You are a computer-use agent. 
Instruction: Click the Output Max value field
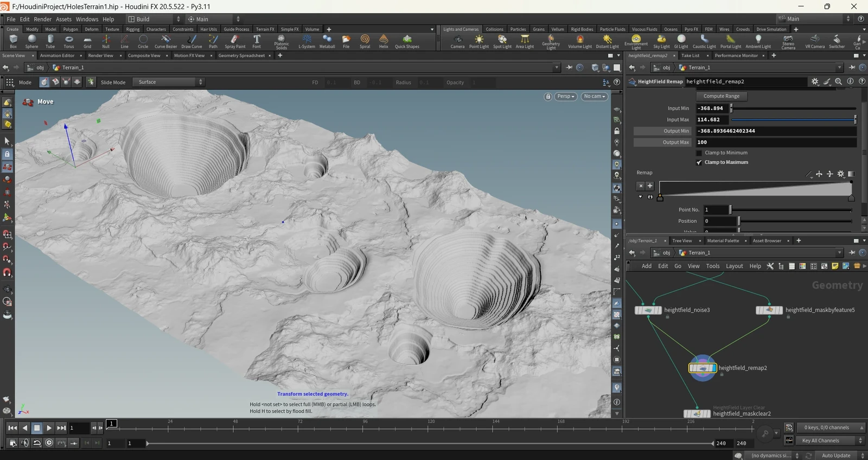(x=776, y=142)
